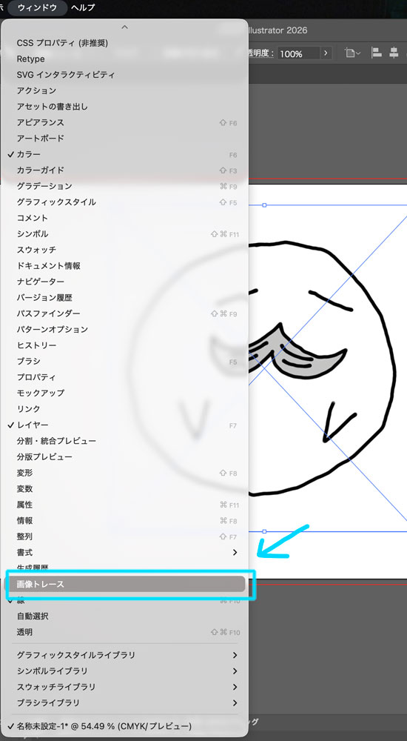Screen dimensions: 407x741
Task: Expand シンボルライブラリ submenu
Action: [x=124, y=671]
